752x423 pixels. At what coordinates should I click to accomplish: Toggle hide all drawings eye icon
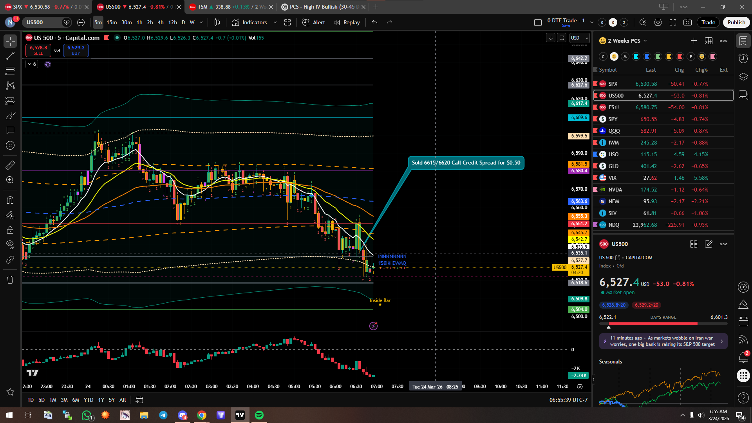10,244
